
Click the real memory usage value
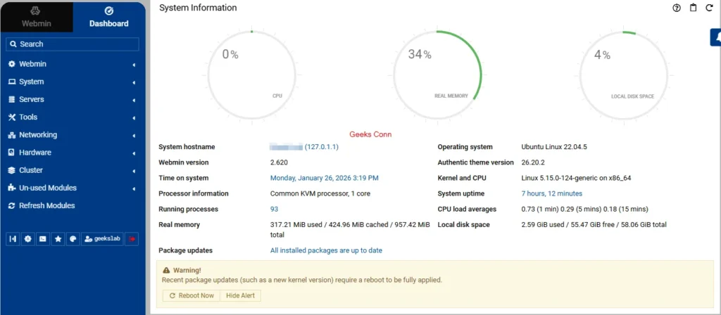pyautogui.click(x=350, y=230)
